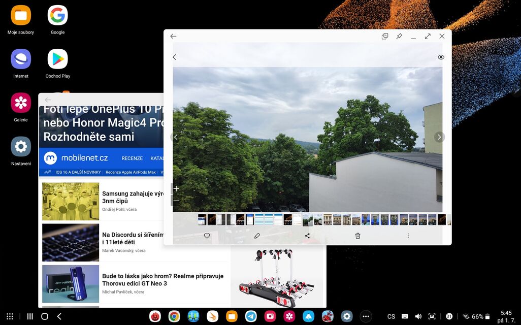
Task: Open the apps grid menu in taskbar
Action: click(10, 316)
